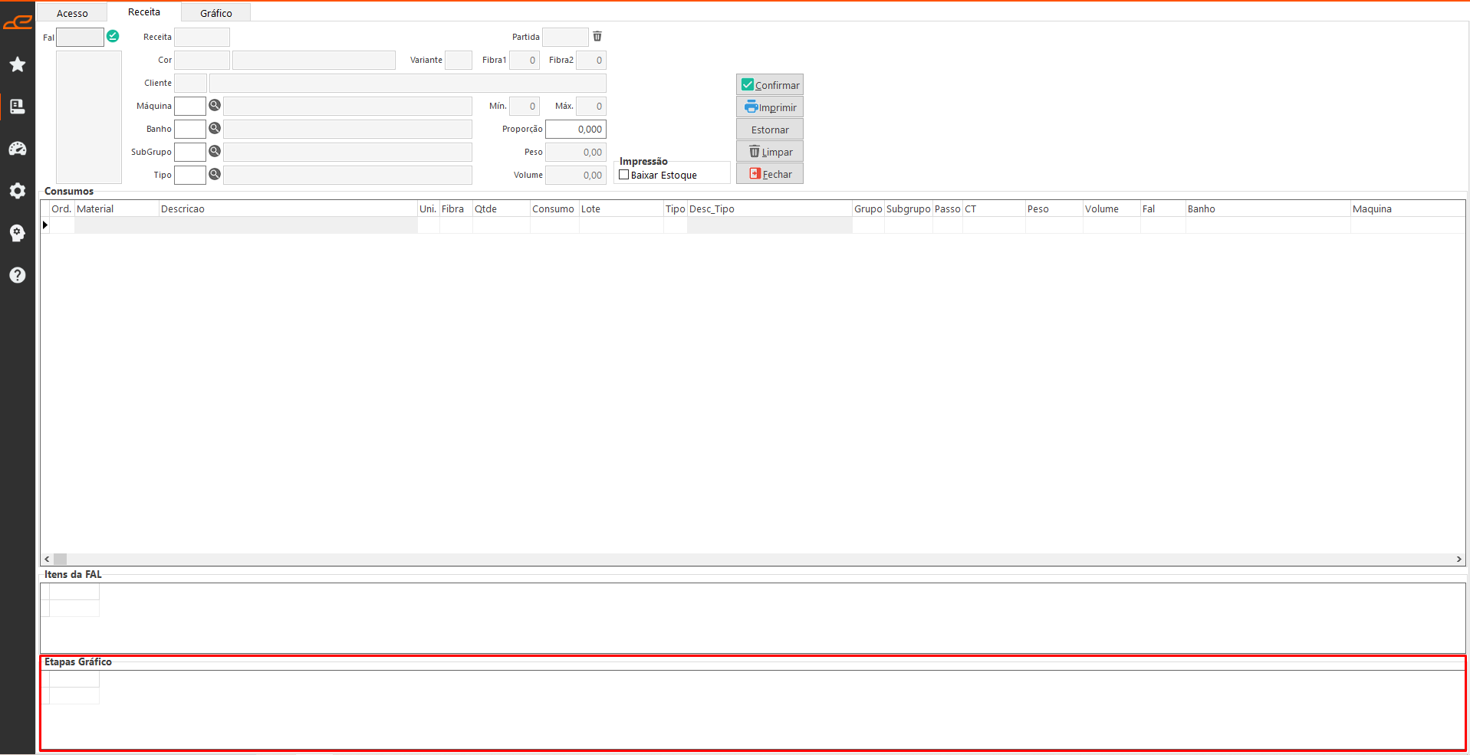
Task: Open the Máquina search magnifier
Action: (215, 106)
